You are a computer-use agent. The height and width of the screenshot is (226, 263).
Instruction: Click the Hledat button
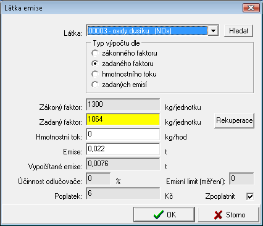[238, 31]
